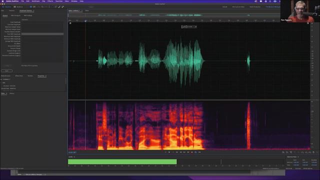This screenshot has width=320, height=180.
Task: Collapse the Info section in Properties
Action: point(1,82)
